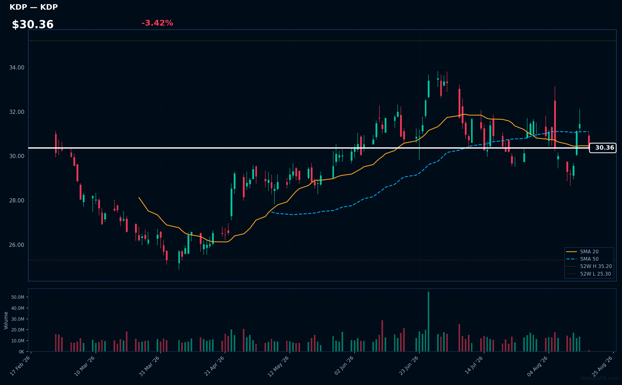Screen dimensions: 622x385
Task: Click the -3.42% change percentage
Action: 157,23
